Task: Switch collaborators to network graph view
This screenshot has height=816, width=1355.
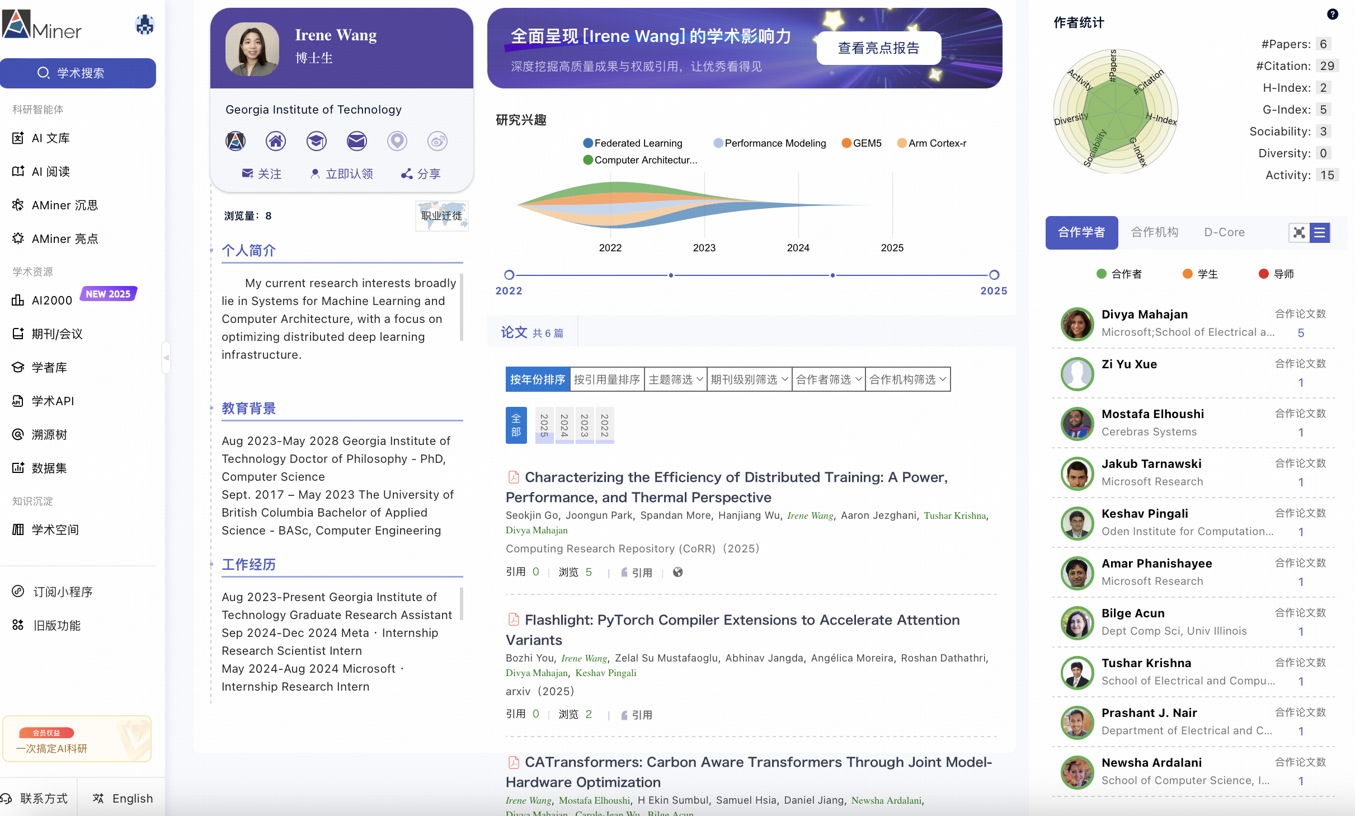Action: [1299, 233]
